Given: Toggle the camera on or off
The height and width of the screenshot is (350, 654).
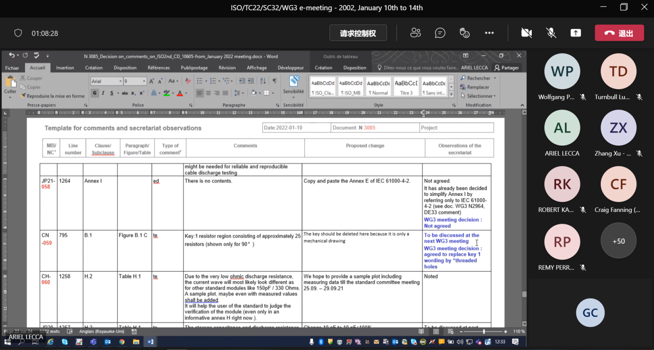Looking at the screenshot, I should click(526, 33).
